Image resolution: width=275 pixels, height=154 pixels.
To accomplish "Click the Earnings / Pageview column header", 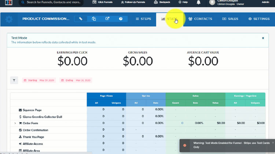I will [245, 96].
